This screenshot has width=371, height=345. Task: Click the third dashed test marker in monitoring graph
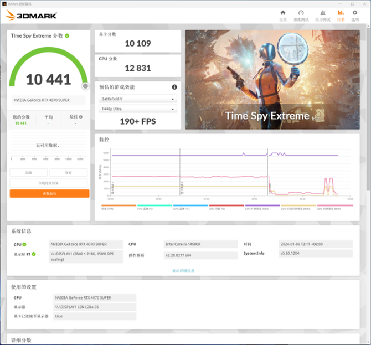[x=267, y=172]
